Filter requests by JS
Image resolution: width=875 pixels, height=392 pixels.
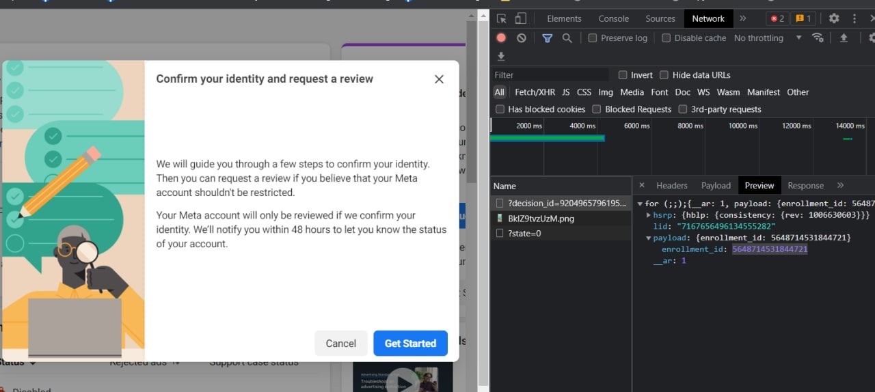(x=566, y=92)
